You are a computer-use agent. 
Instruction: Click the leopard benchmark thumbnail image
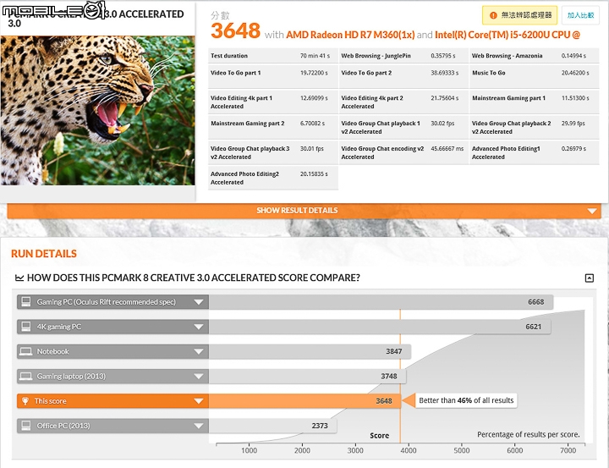click(x=97, y=110)
